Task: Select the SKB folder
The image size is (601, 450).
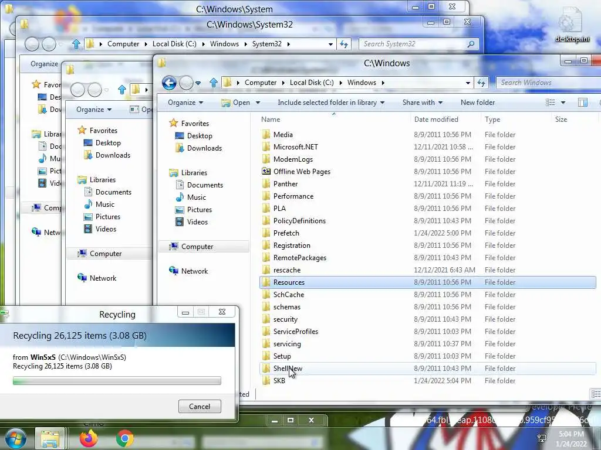Action: (279, 381)
